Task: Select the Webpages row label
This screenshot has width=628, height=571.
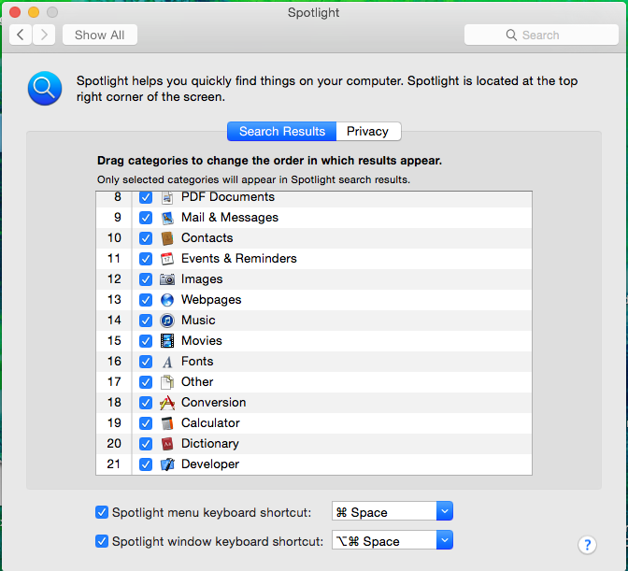Action: [211, 300]
